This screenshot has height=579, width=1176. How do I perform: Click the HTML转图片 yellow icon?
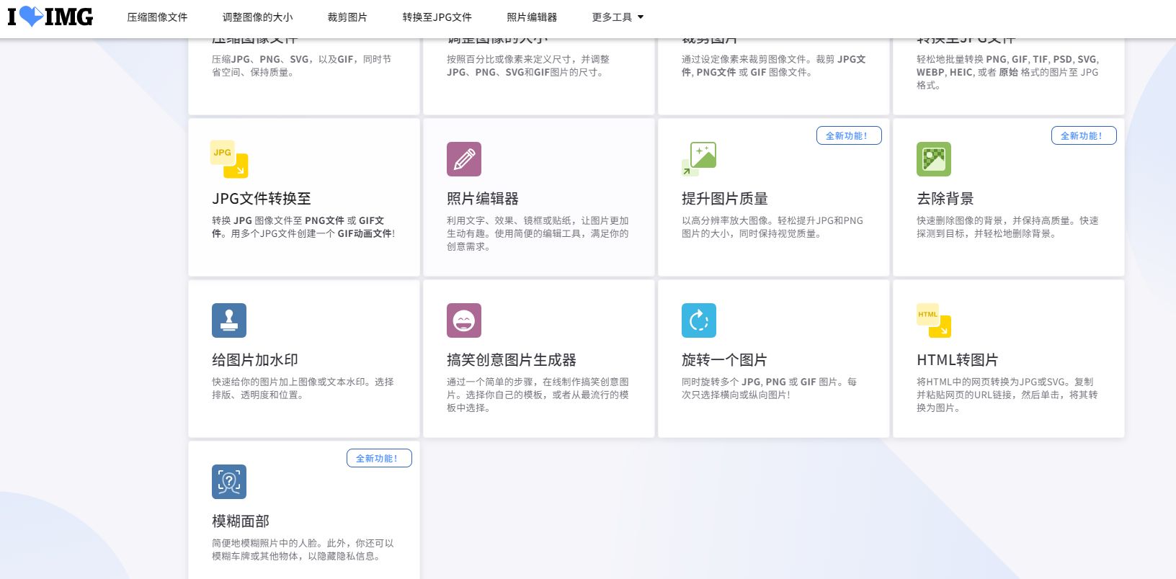934,320
